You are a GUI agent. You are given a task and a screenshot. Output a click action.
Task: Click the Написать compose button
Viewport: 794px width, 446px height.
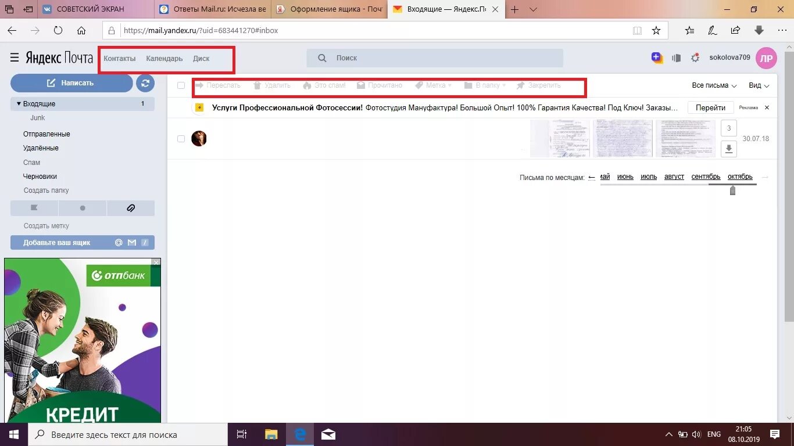(x=71, y=83)
